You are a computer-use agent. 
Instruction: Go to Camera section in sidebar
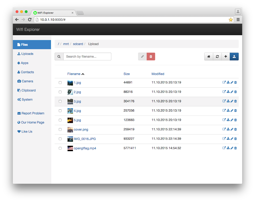coord(27,81)
